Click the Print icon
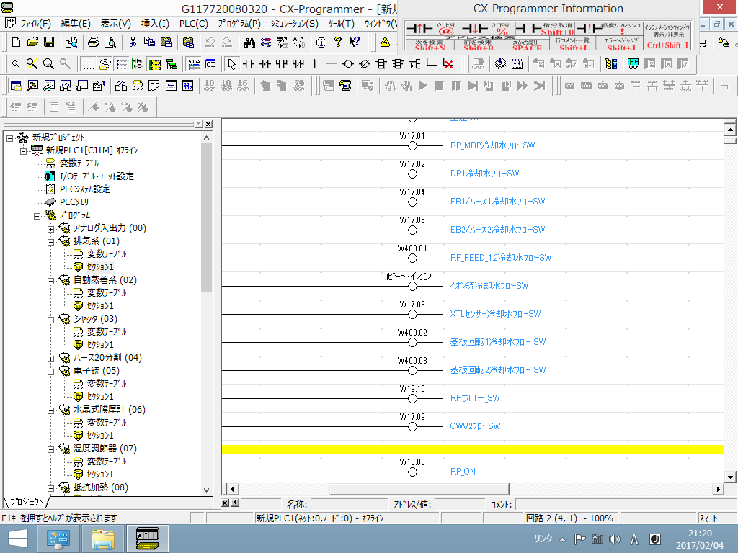This screenshot has width=738, height=553. pos(94,42)
